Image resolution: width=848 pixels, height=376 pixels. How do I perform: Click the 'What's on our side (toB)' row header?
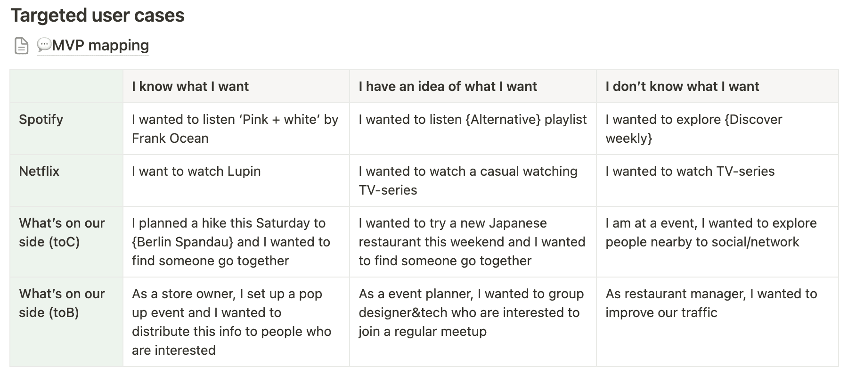pos(66,322)
